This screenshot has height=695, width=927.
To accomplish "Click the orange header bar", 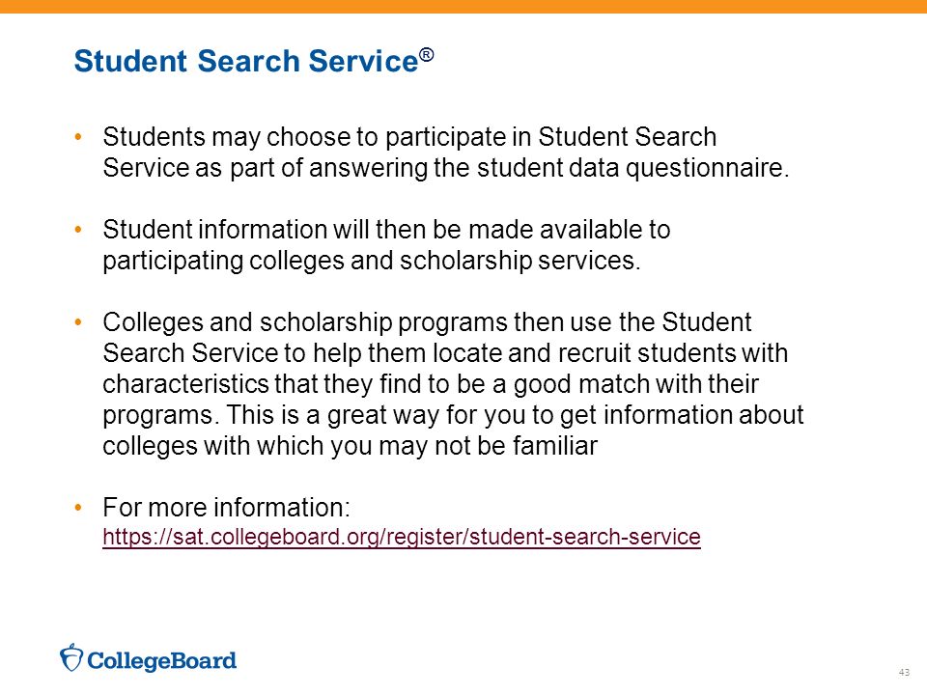I will click(463, 7).
